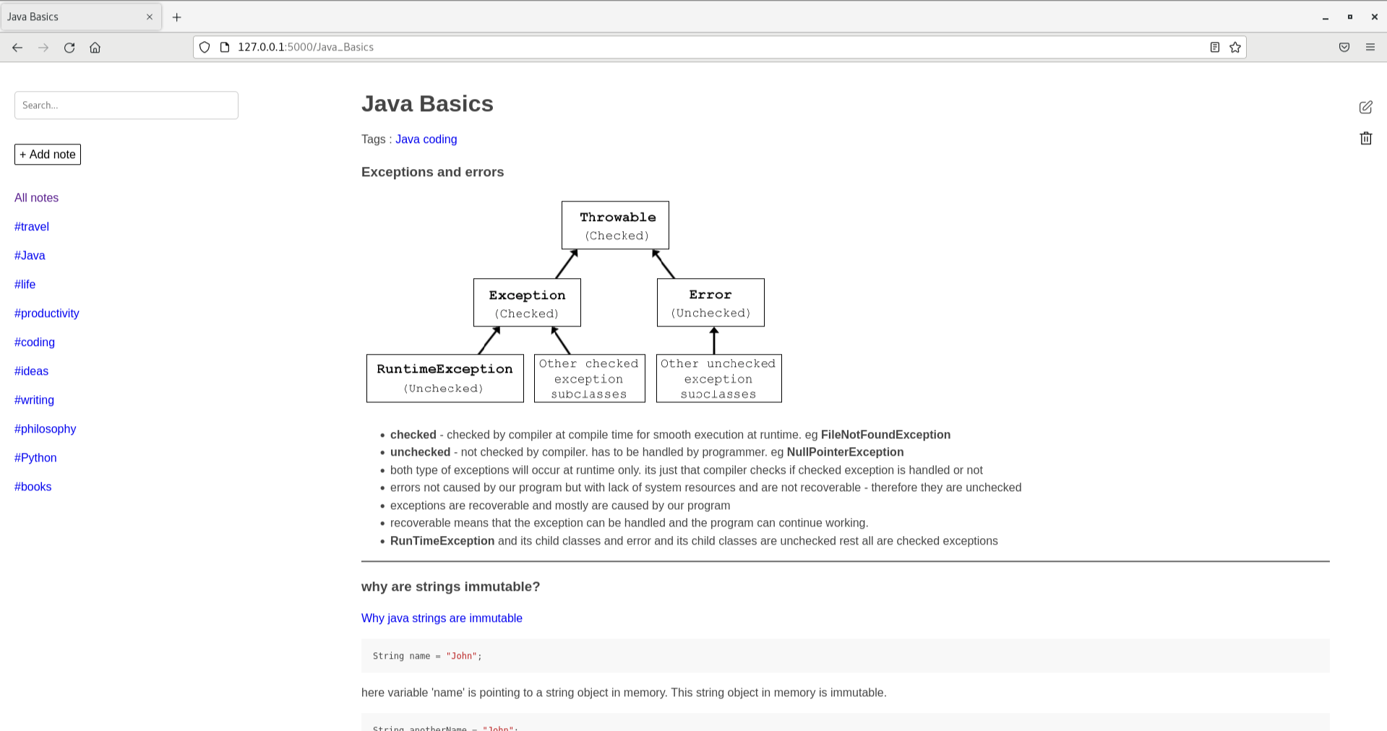Filter notes by #Java tag
The height and width of the screenshot is (731, 1387).
coord(30,256)
